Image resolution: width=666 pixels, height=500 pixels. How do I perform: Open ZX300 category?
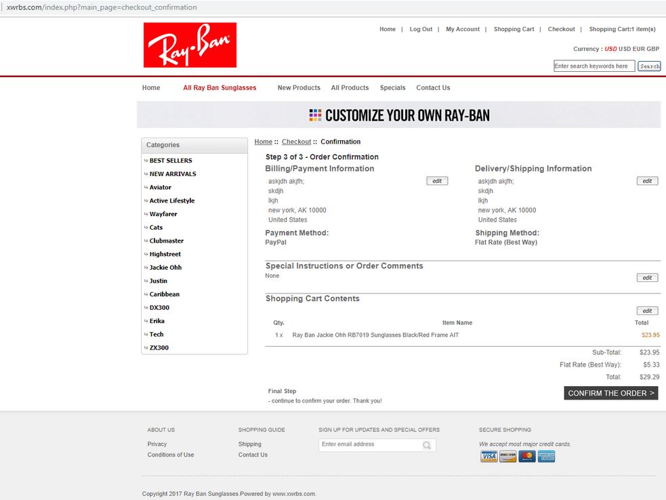(x=159, y=348)
